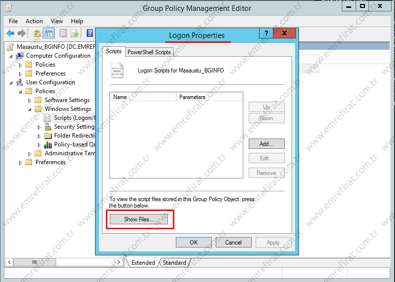395x282 pixels.
Task: Select the Computer Configuration node icon
Action: click(x=20, y=56)
